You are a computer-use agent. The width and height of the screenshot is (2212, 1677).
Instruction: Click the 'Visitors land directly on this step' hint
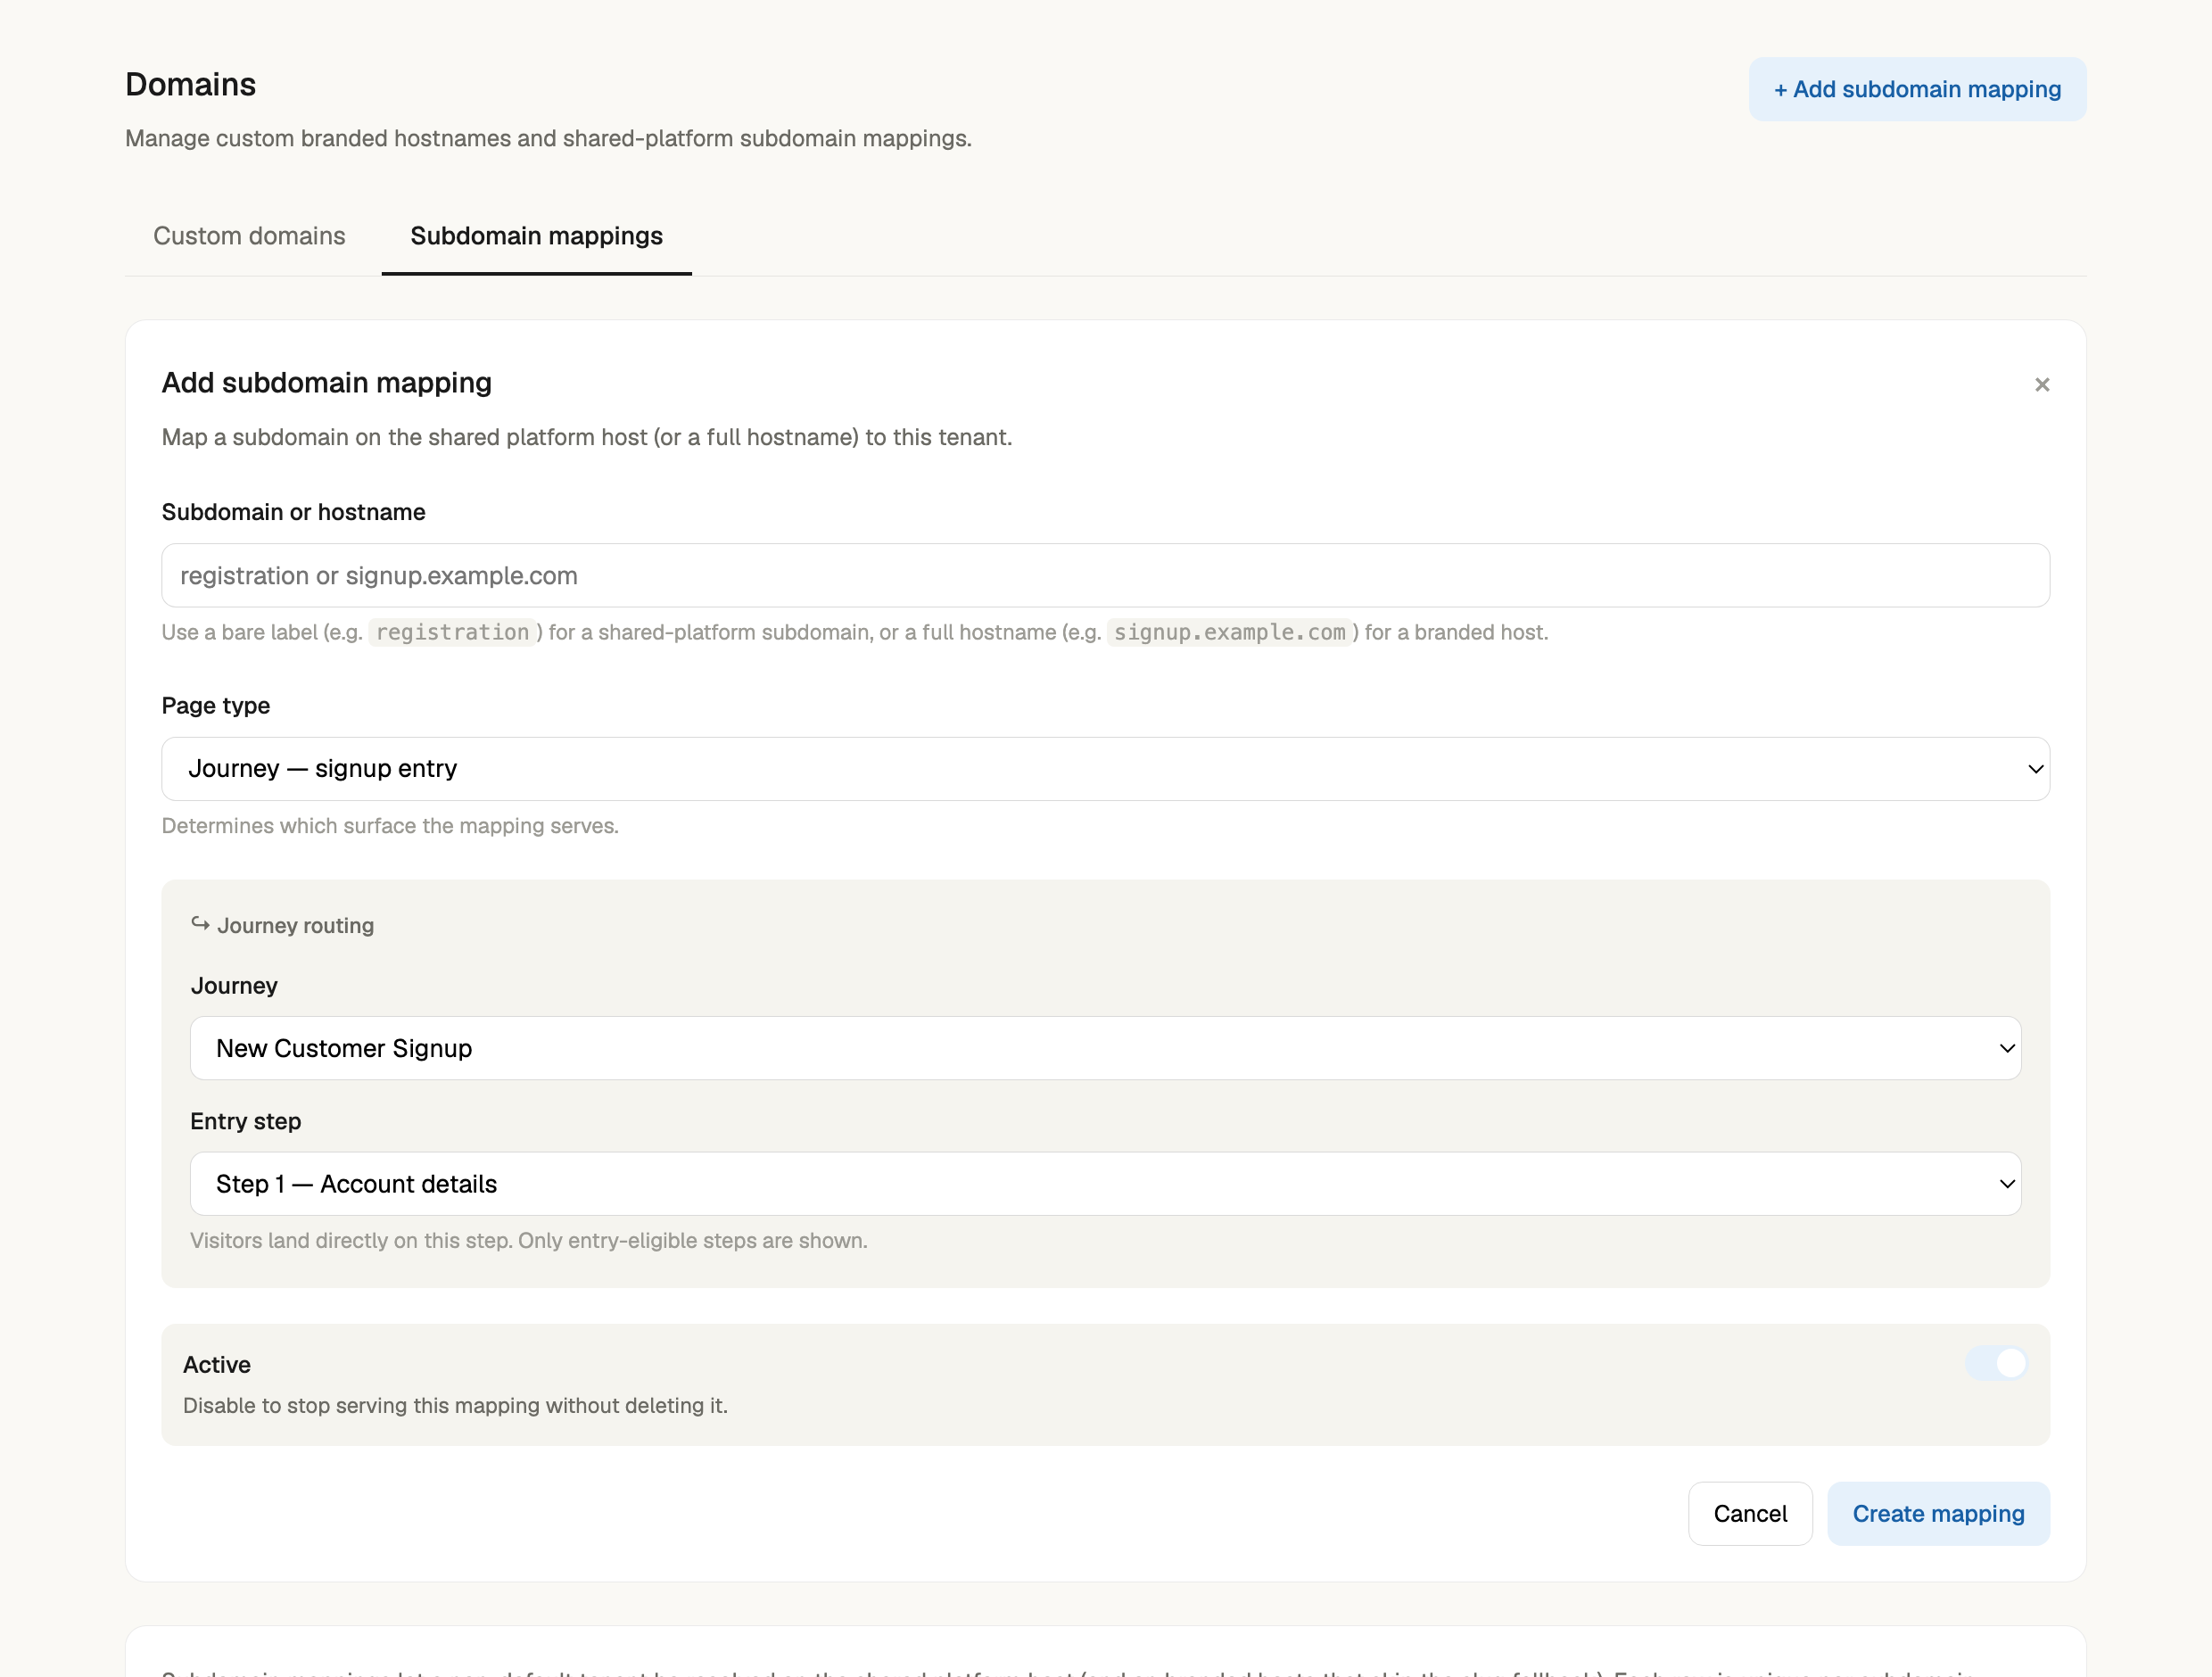529,1240
